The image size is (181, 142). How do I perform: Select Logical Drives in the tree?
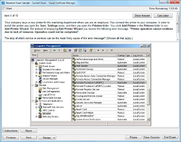49,95
